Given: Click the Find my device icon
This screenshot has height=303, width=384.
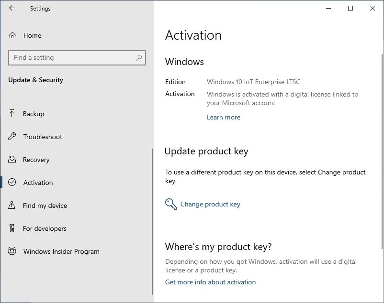Looking at the screenshot, I should click(x=12, y=205).
